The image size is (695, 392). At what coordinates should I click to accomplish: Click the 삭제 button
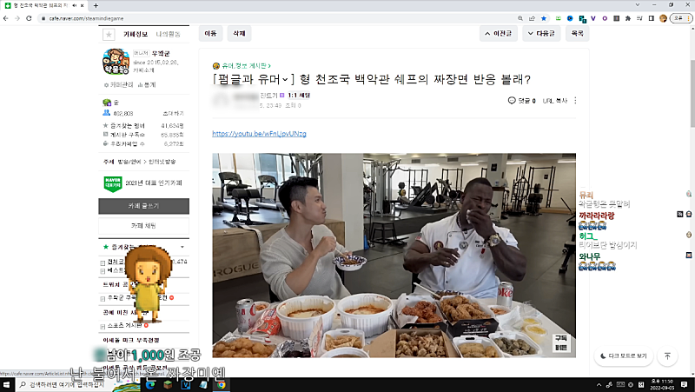tap(240, 33)
